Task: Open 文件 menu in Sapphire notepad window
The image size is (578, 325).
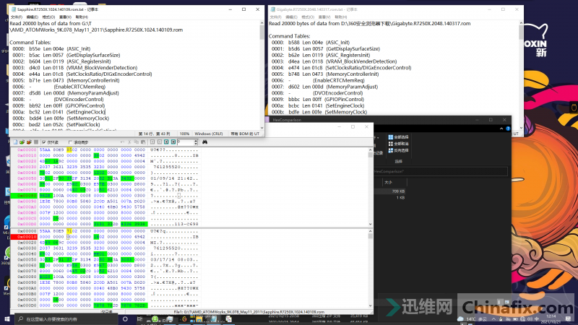Action: [x=16, y=16]
